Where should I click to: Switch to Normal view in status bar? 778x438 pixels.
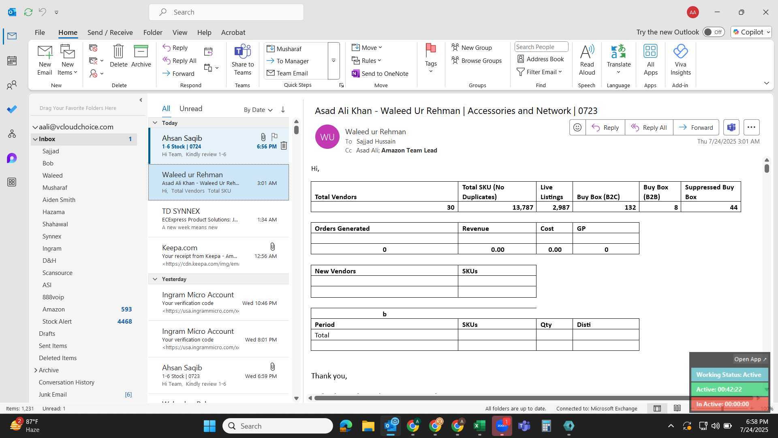click(x=657, y=408)
